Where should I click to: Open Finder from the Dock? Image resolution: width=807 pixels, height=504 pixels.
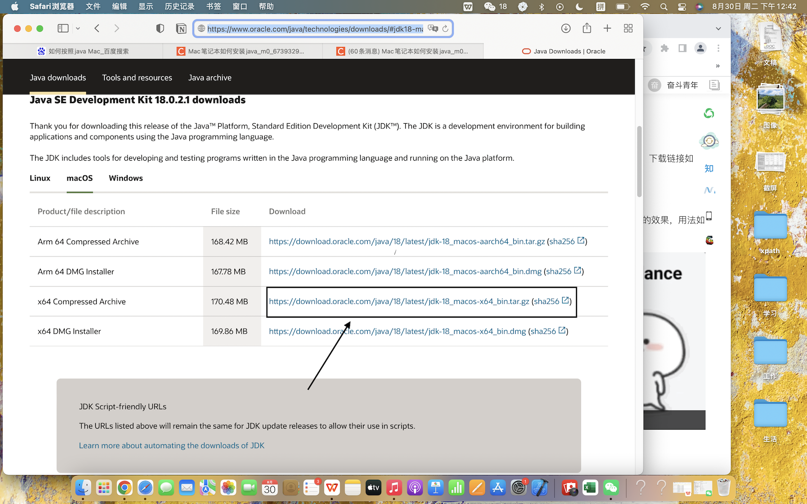(83, 487)
